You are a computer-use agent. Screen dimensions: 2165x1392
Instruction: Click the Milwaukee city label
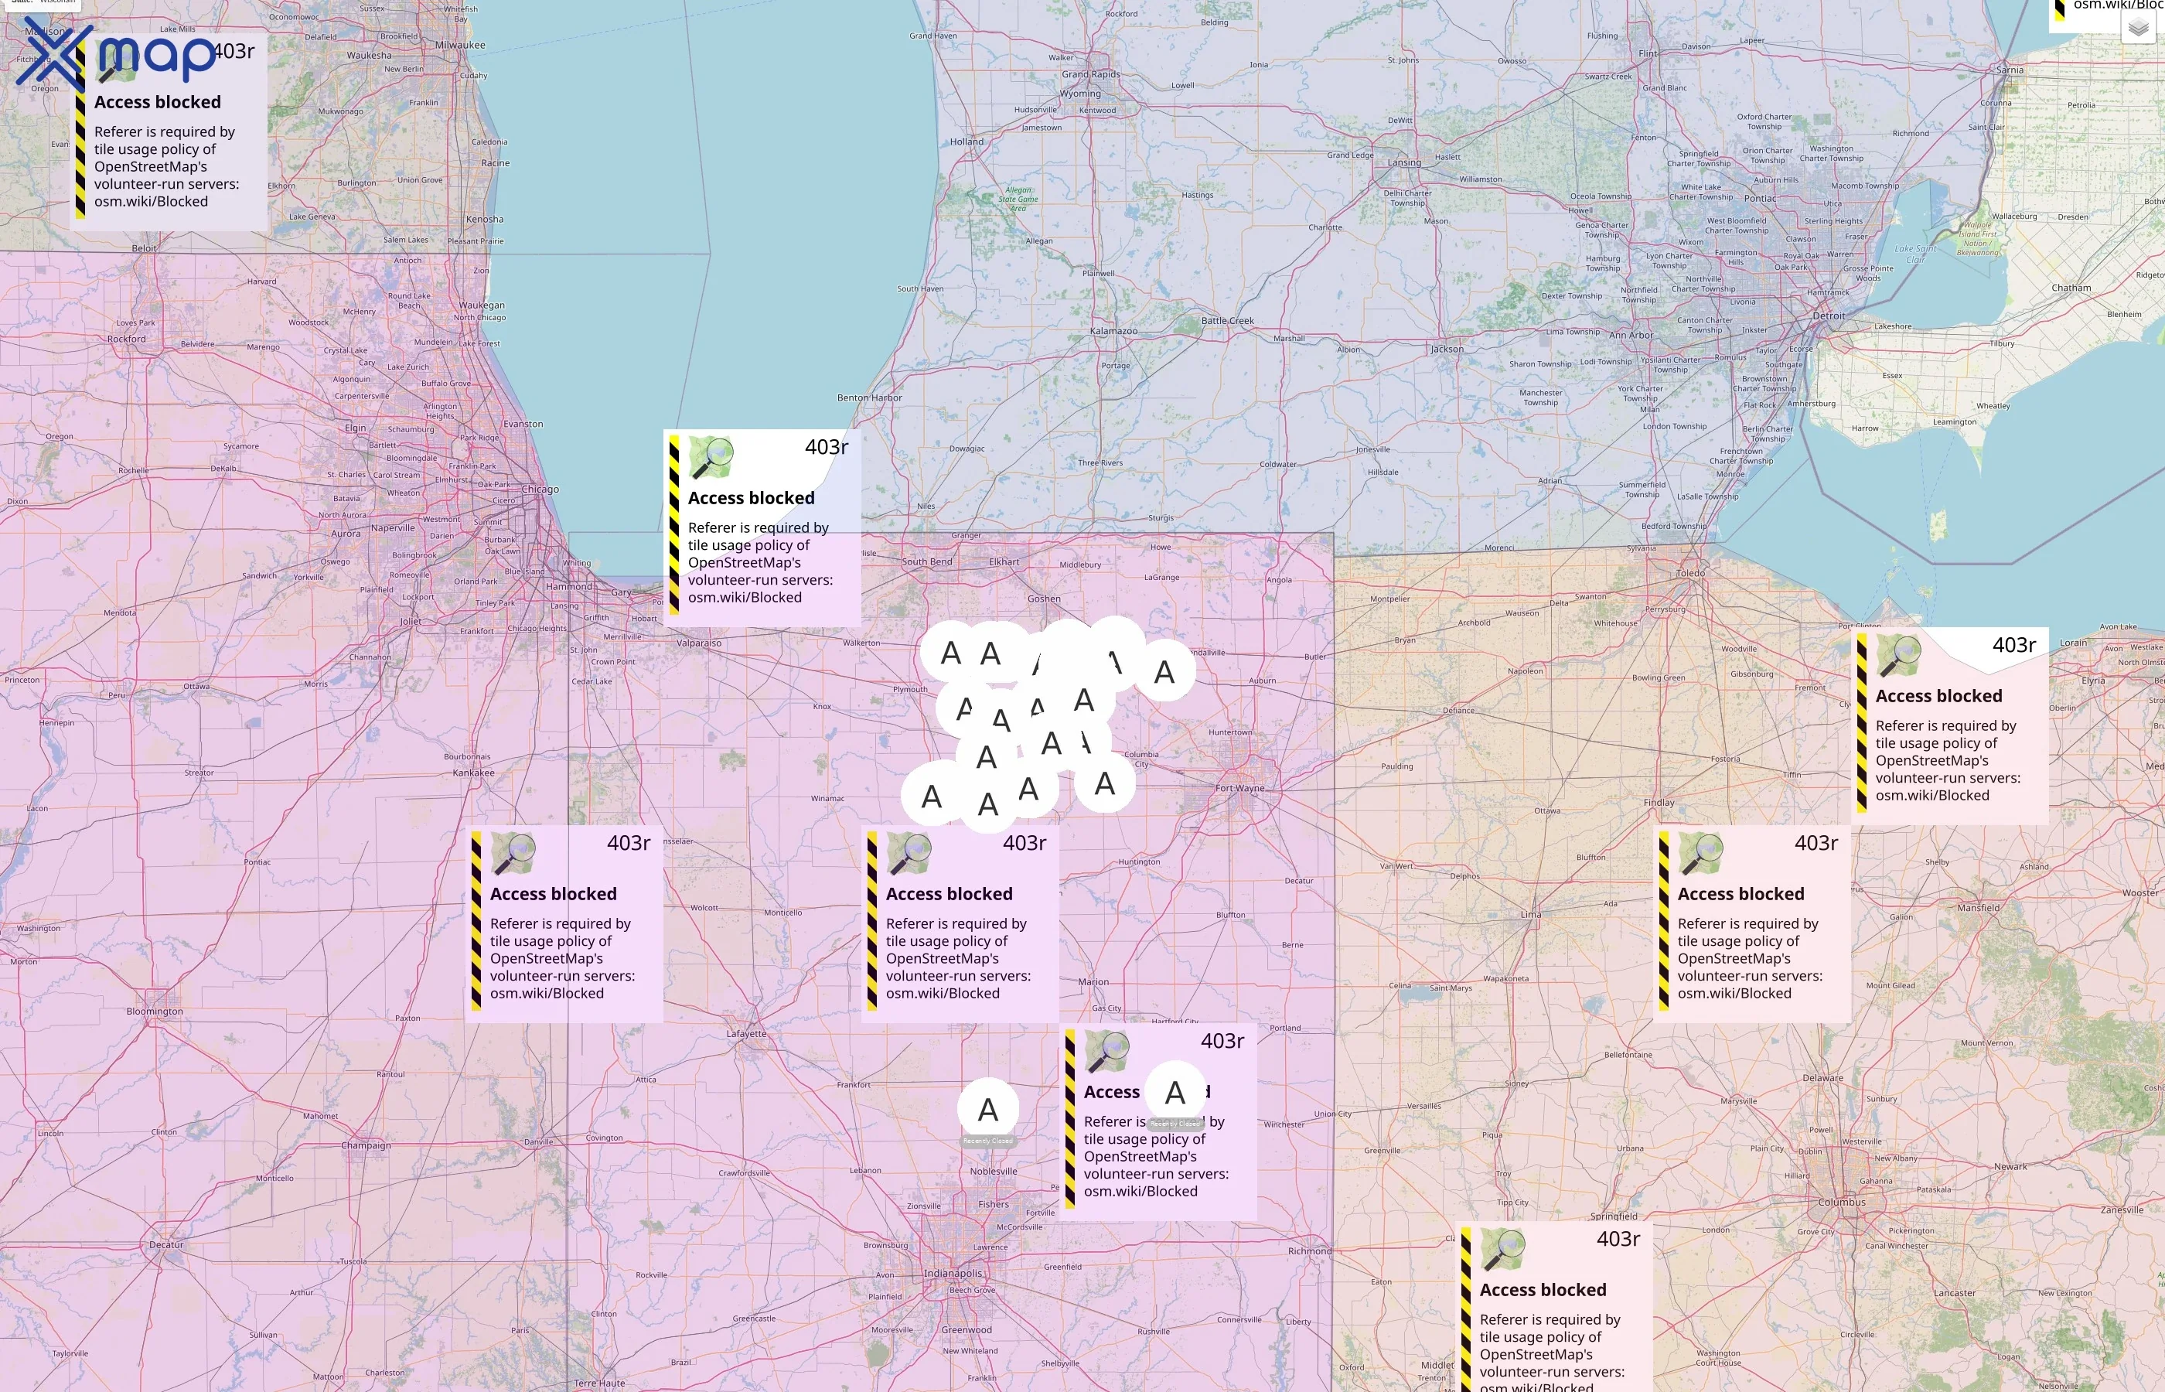click(x=460, y=45)
